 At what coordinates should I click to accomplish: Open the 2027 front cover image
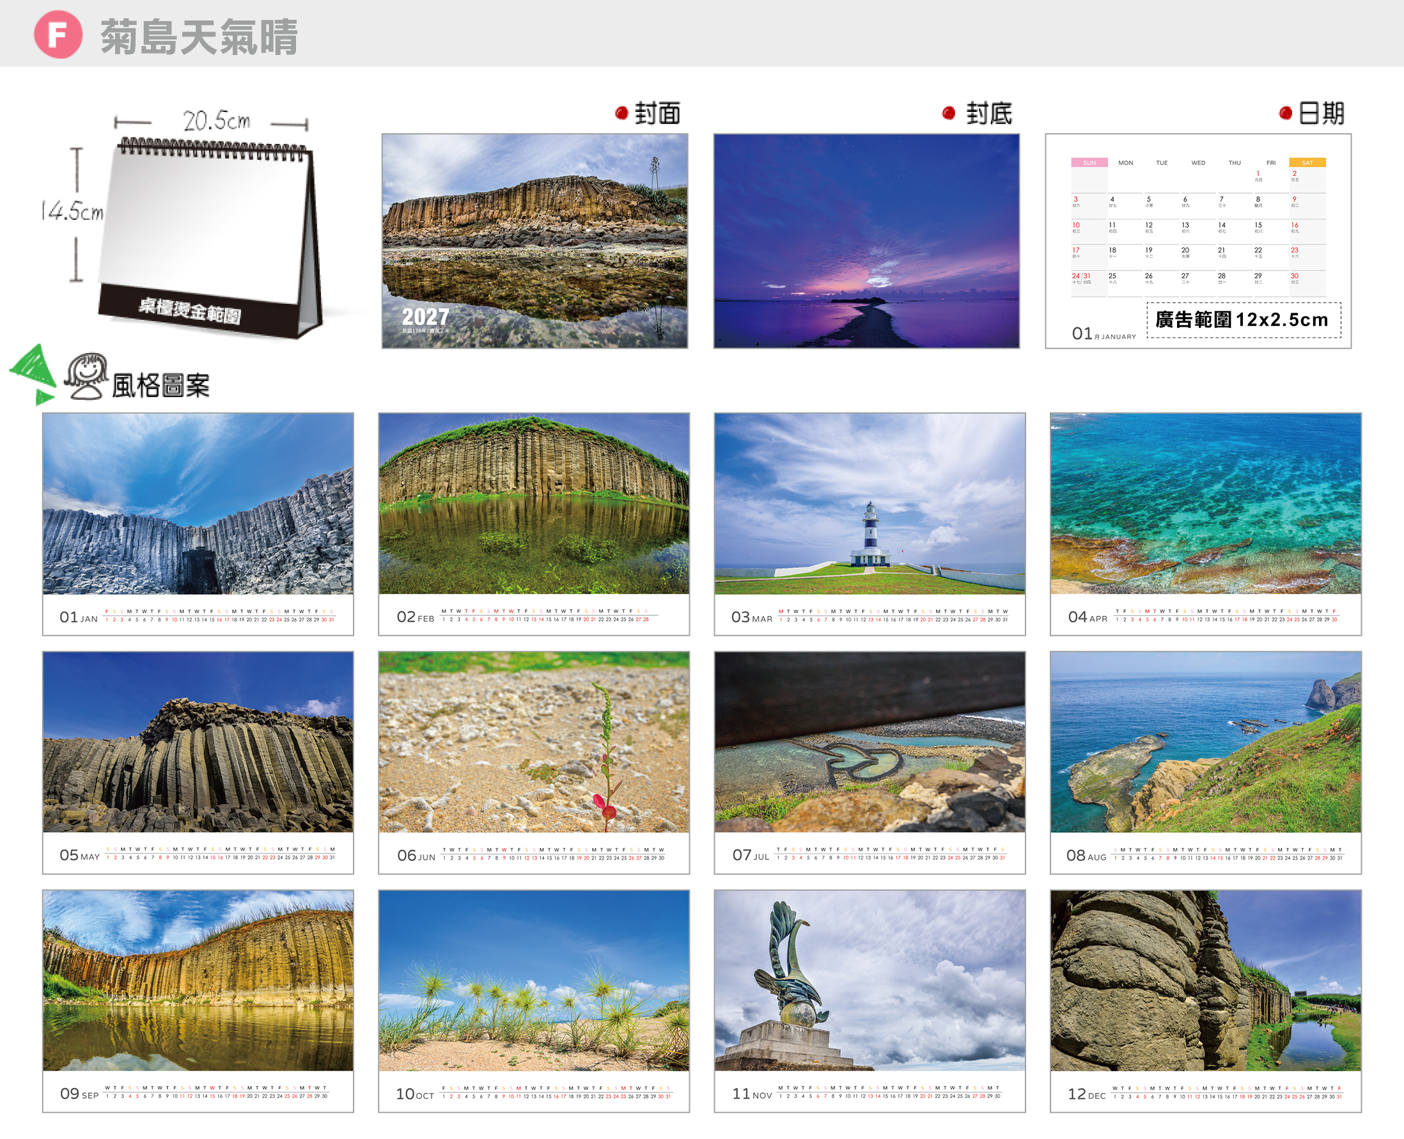tap(534, 241)
